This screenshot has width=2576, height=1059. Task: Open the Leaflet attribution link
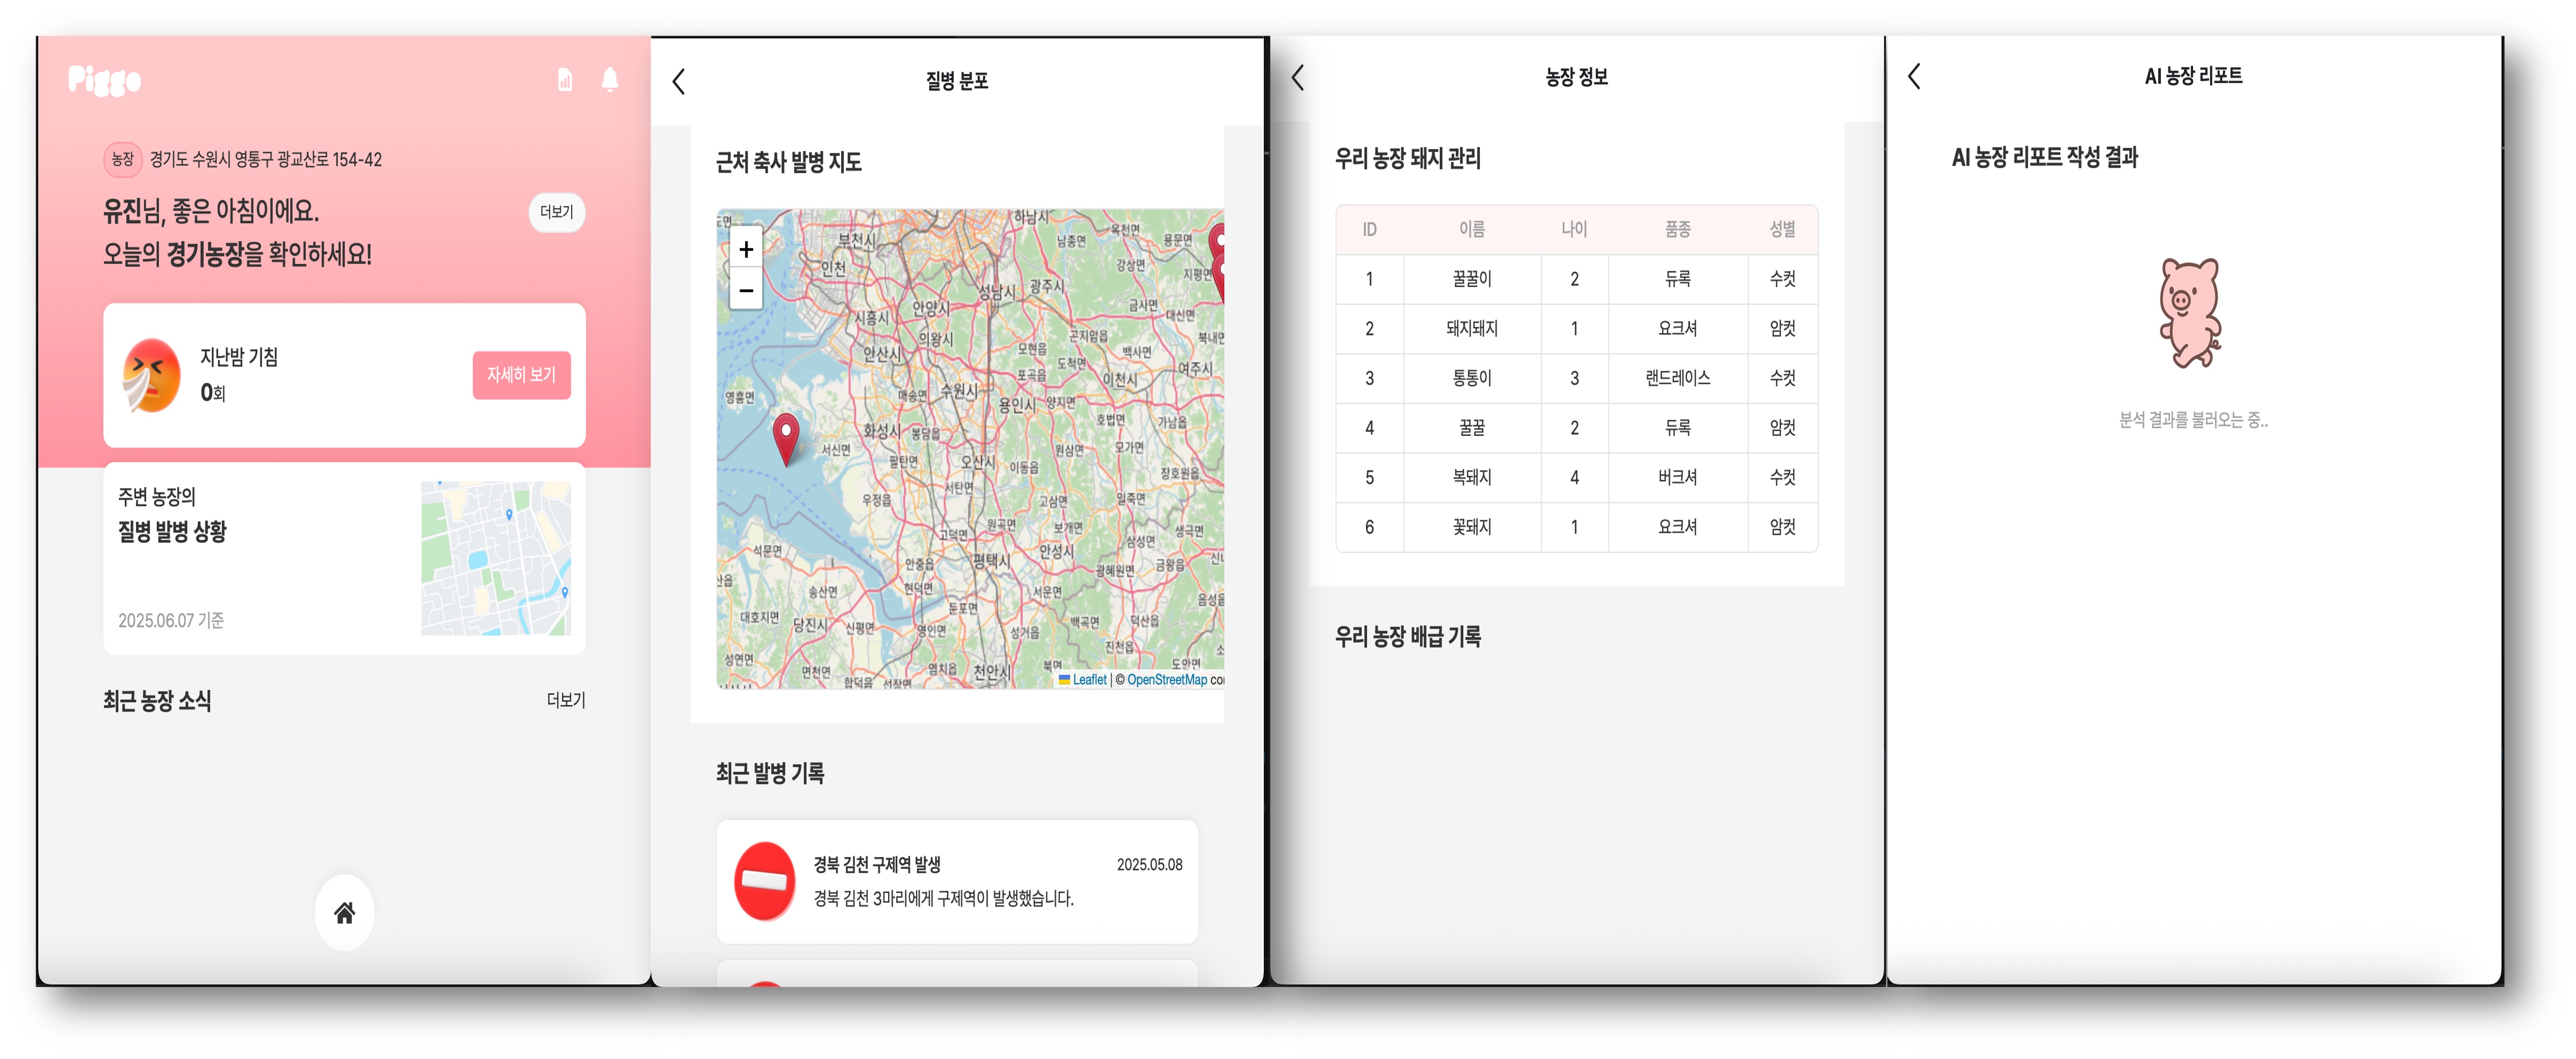click(1089, 680)
